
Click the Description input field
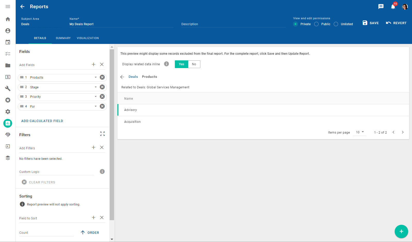pos(233,24)
